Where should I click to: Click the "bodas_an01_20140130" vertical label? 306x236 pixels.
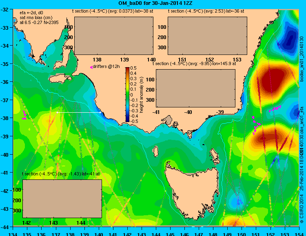302,59
